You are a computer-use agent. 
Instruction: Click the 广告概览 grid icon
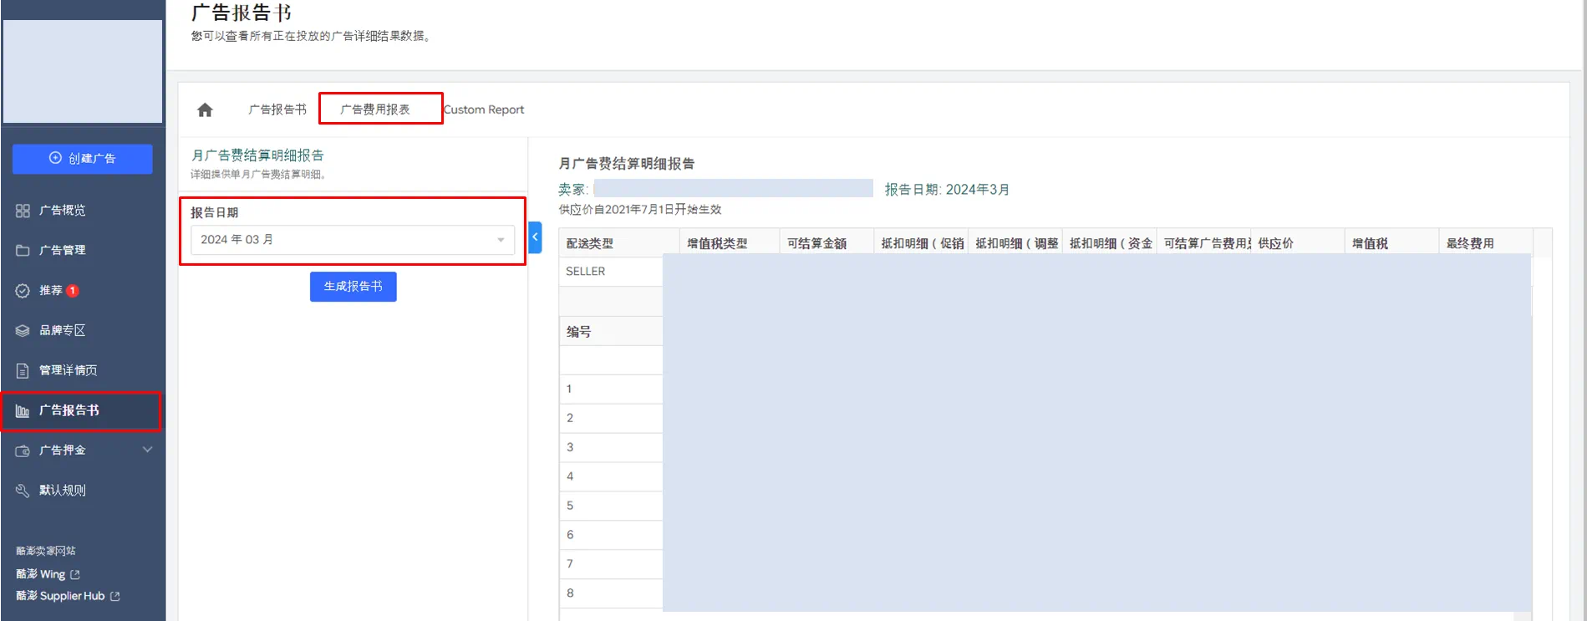tap(23, 211)
